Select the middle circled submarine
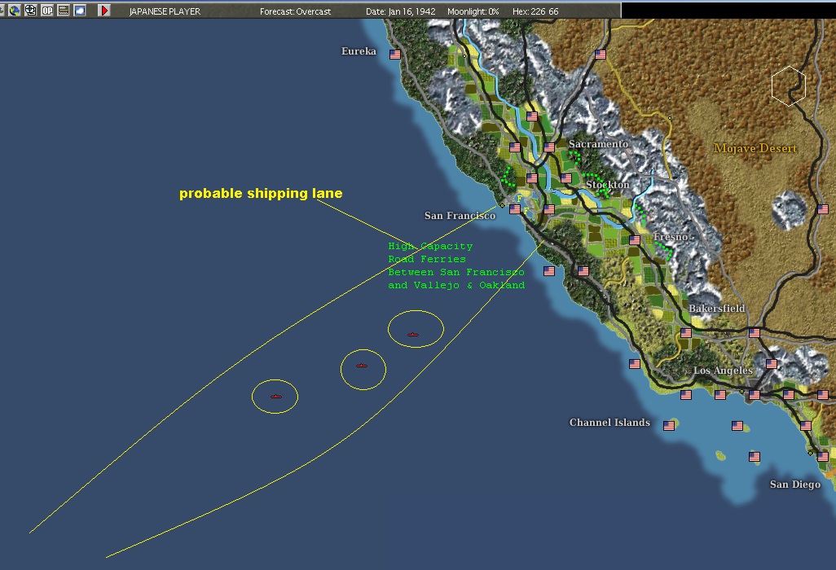Viewport: 836px width, 570px height. [x=362, y=366]
